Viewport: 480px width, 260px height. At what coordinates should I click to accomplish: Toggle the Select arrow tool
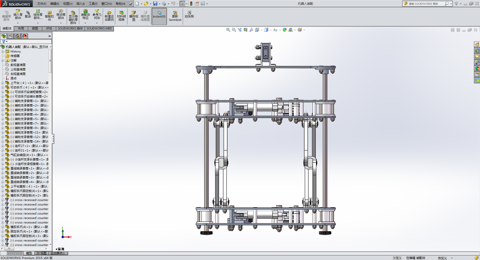click(182, 3)
